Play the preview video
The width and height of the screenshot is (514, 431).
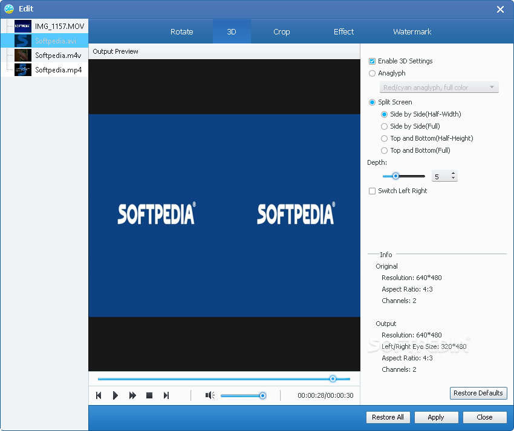pos(115,395)
